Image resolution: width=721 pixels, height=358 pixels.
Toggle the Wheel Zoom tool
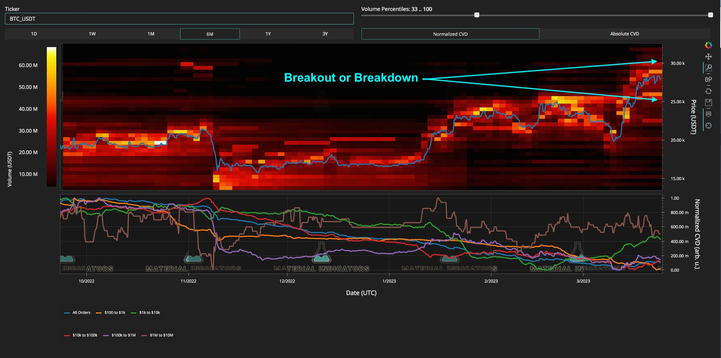coord(709,80)
